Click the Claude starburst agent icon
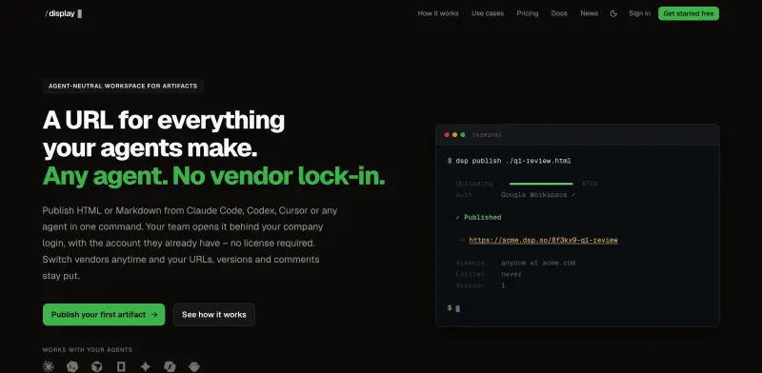762x373 pixels. pyautogui.click(x=49, y=366)
